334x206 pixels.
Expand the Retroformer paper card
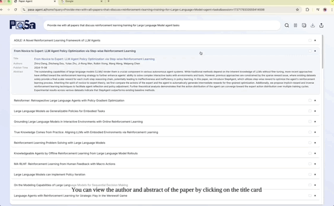[166, 101]
